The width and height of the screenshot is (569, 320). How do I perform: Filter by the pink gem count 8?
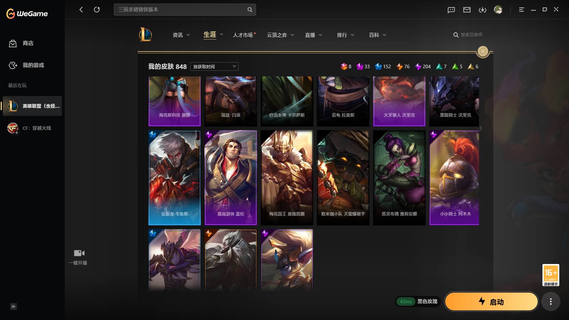click(x=346, y=66)
